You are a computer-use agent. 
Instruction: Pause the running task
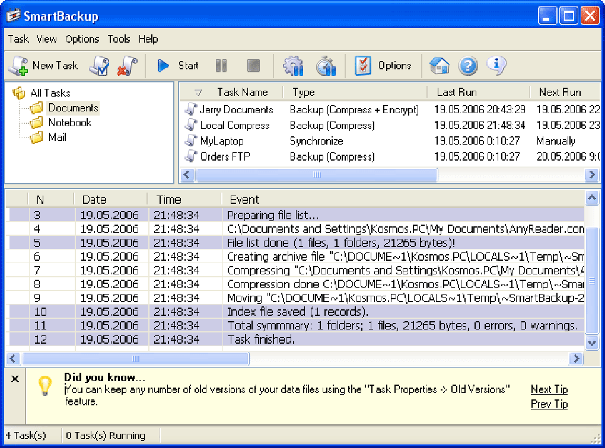click(x=221, y=66)
